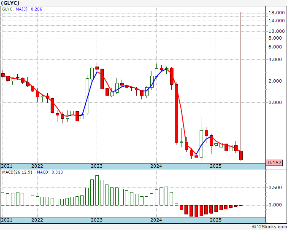
Task: Click the 6.000 price axis label
Action: (x=275, y=47)
